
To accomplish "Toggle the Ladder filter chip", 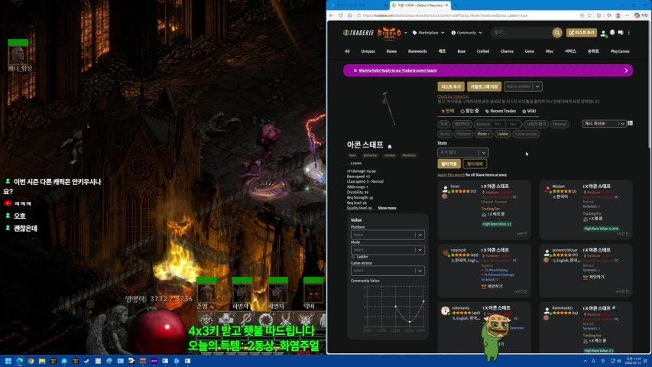I will pos(503,134).
